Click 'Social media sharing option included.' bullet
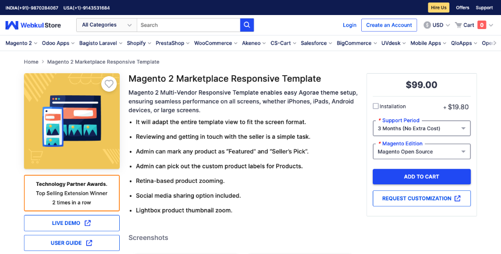 [x=188, y=195]
